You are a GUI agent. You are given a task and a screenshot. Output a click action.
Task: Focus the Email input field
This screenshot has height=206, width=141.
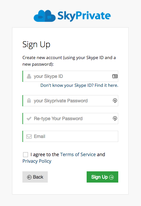click(x=70, y=136)
